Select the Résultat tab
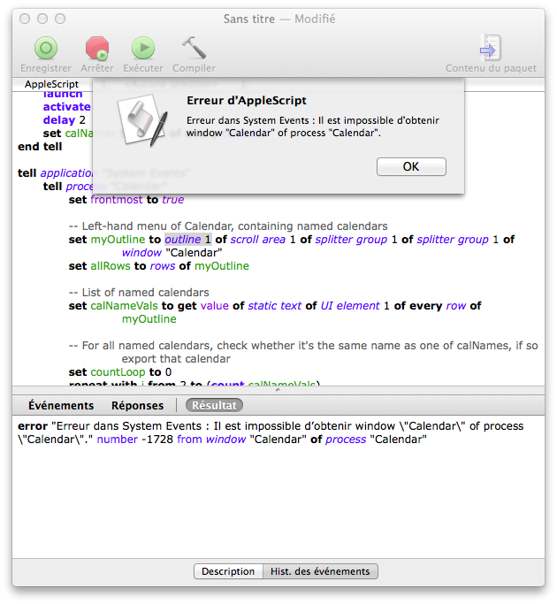 click(214, 405)
